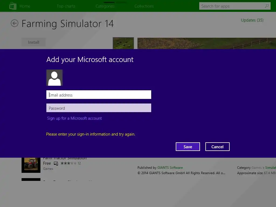Open the large field screenshot image
Screen dimensions: 276x207
(x=207, y=43)
